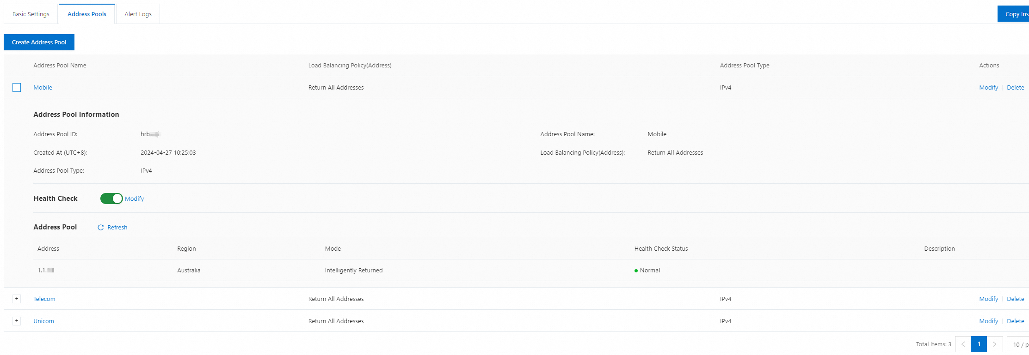The image size is (1029, 355).
Task: Click the address starting with 1.1.
Action: (46, 270)
